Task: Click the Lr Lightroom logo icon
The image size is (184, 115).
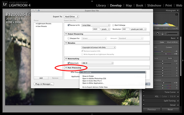Action: pos(5,4)
